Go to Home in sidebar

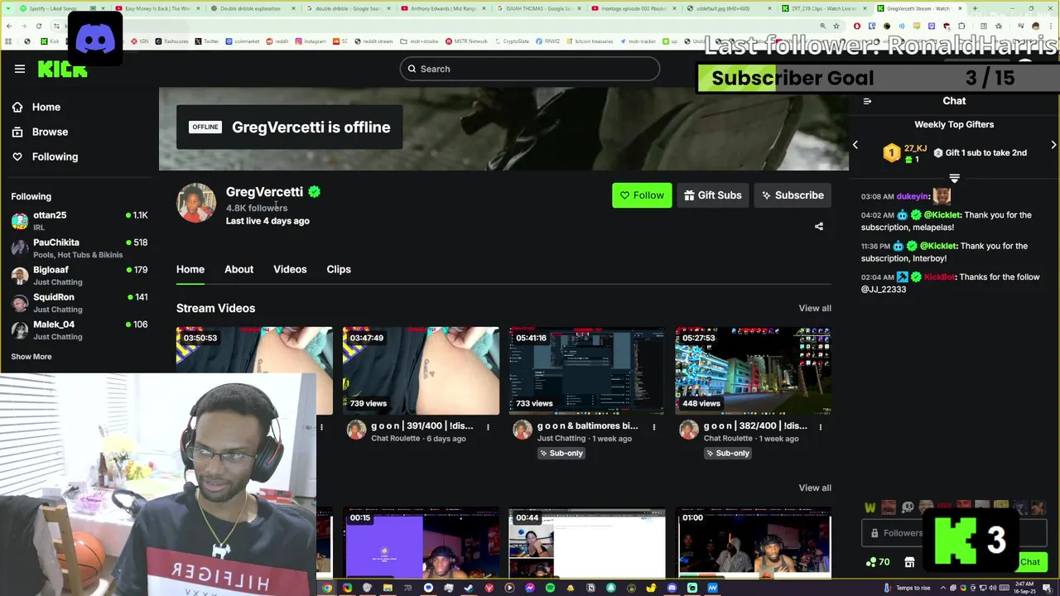tap(46, 107)
